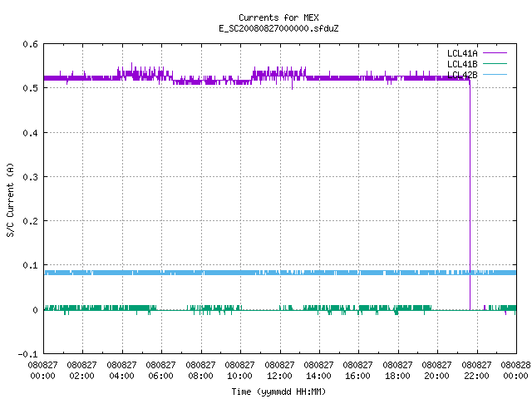
Task: Click the y-axis tick value -0.1
Action: point(27,355)
